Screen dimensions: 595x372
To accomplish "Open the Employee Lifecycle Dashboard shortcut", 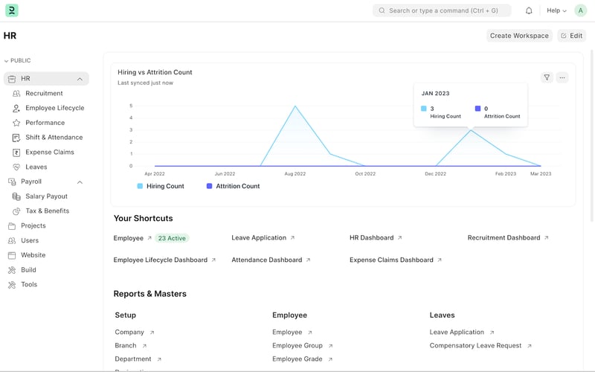I will [161, 260].
